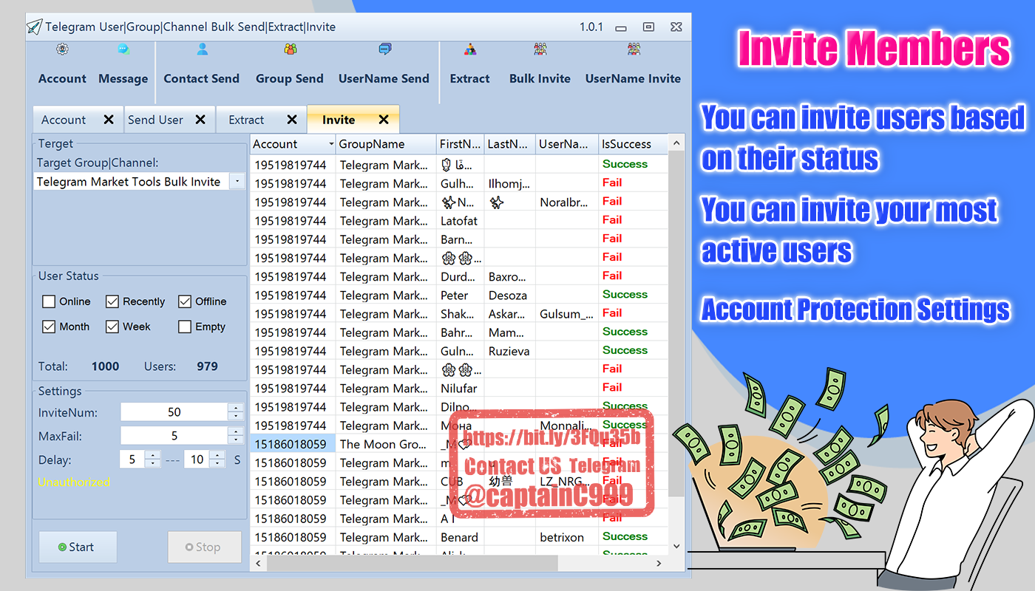Increase the InviteNum value with up arrow
1035x591 pixels.
236,408
